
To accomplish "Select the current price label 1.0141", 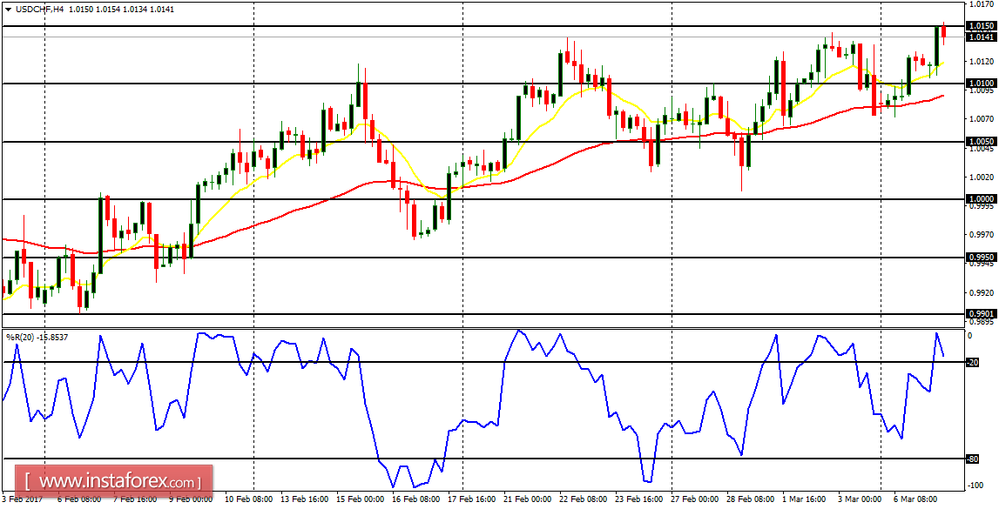I will click(x=982, y=37).
